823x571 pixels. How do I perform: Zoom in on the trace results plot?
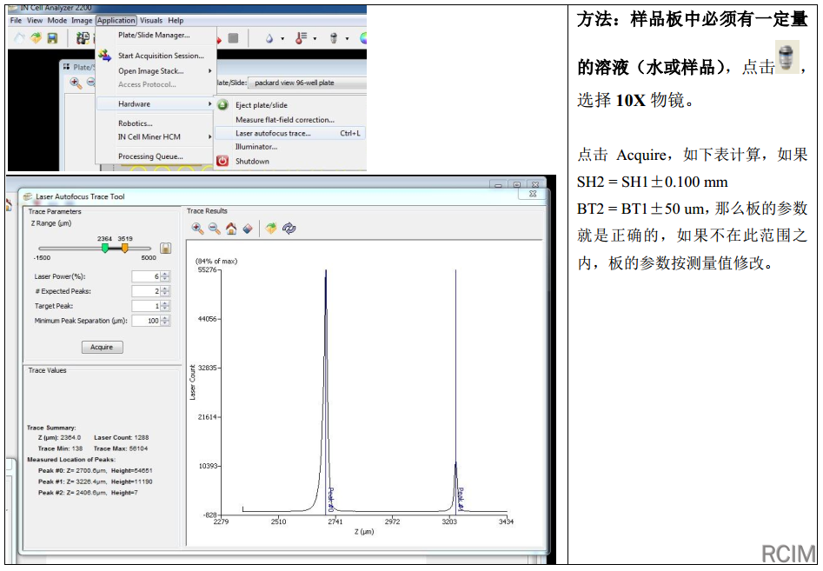197,229
